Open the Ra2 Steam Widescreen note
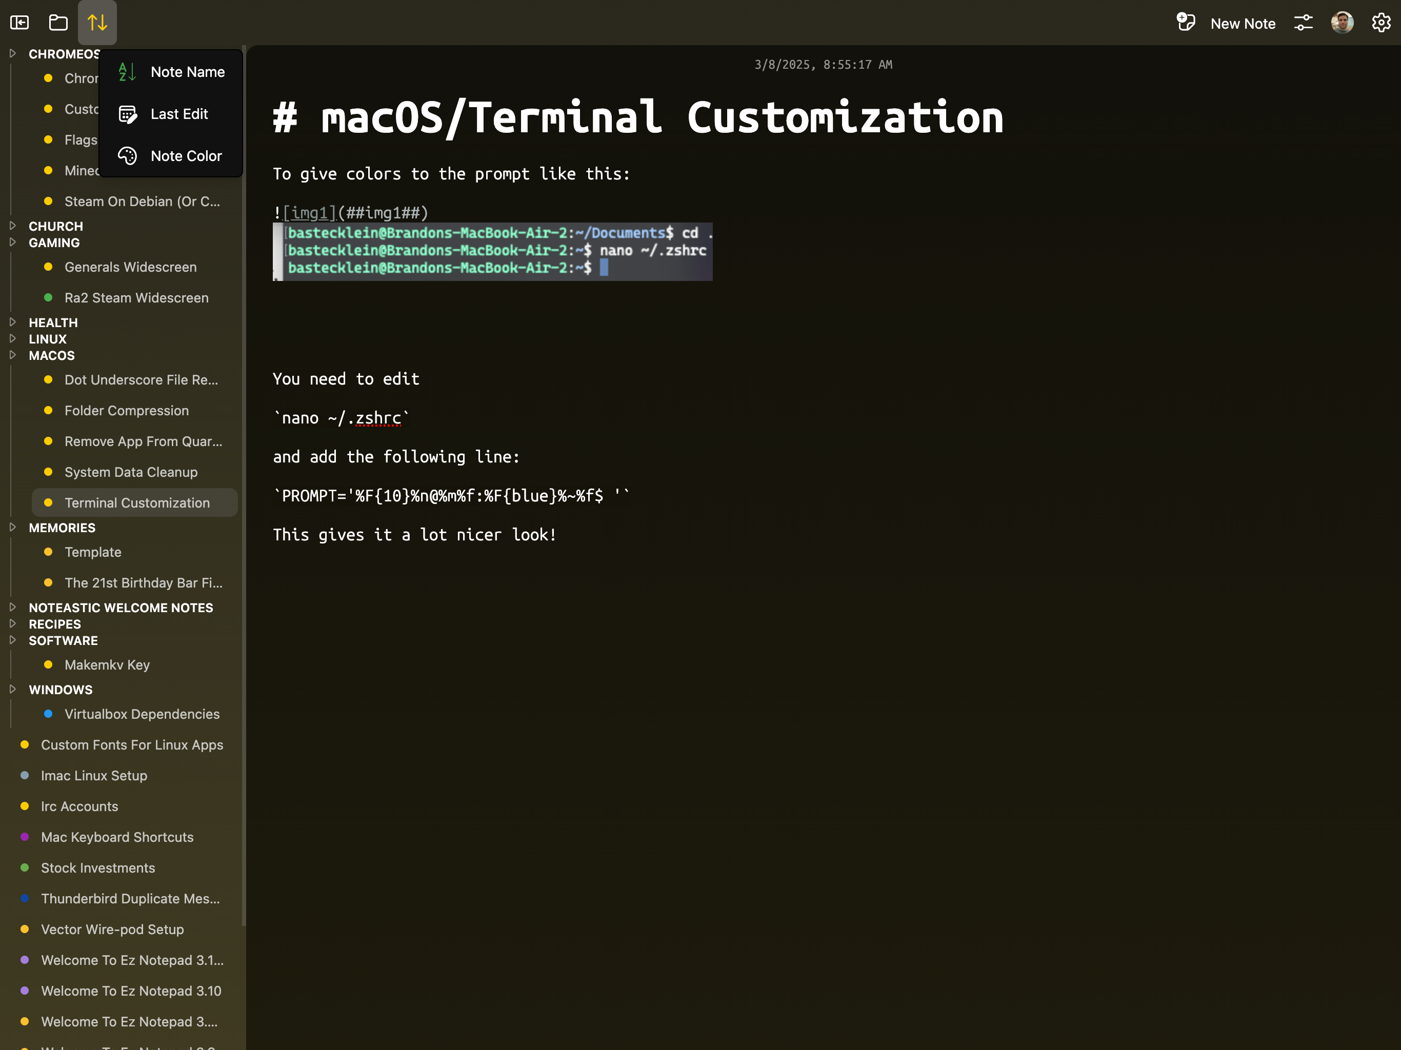1401x1050 pixels. pos(134,298)
